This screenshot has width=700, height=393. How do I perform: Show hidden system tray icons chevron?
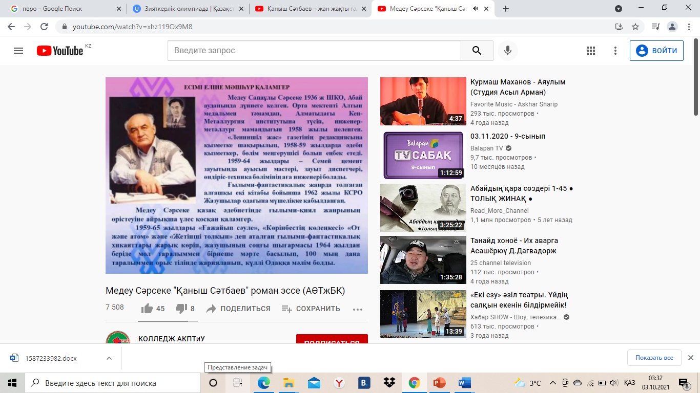pos(552,383)
